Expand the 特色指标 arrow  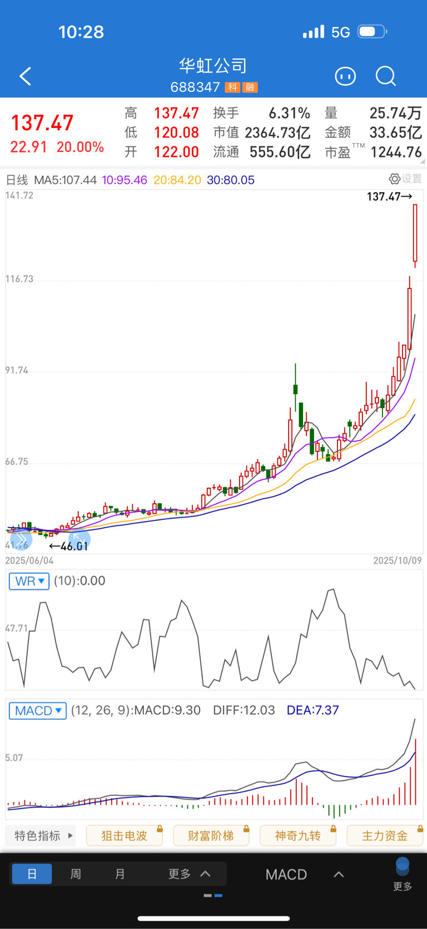pos(70,835)
